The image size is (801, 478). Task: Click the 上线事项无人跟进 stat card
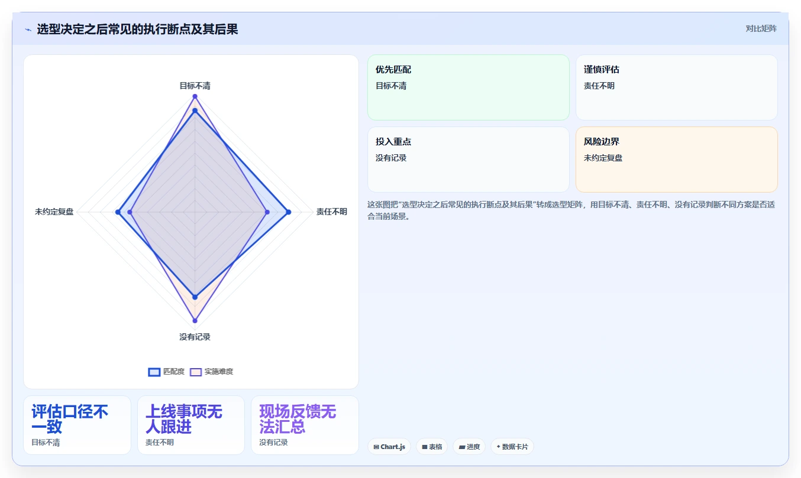click(x=191, y=425)
